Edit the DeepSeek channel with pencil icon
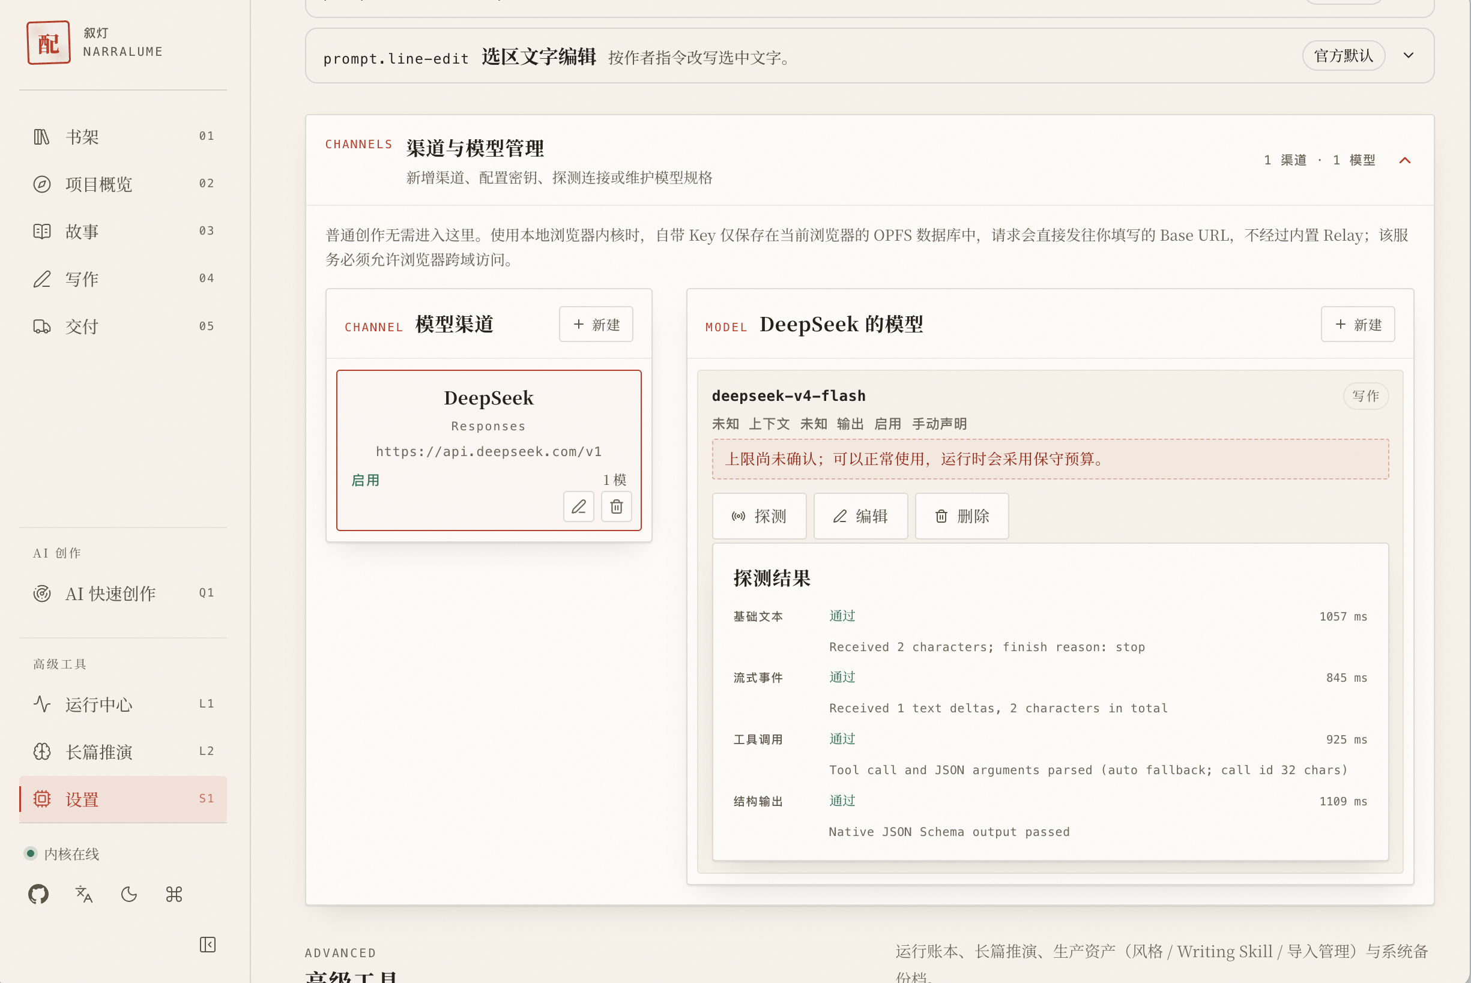1471x983 pixels. click(x=579, y=506)
